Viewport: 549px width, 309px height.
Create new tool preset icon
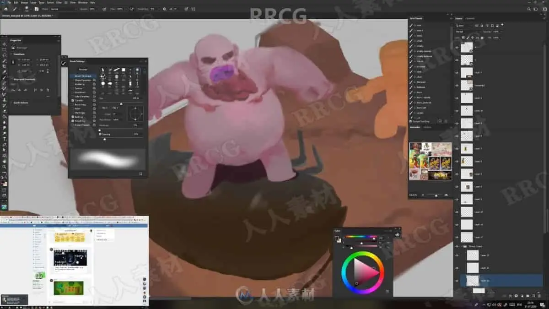[440, 121]
